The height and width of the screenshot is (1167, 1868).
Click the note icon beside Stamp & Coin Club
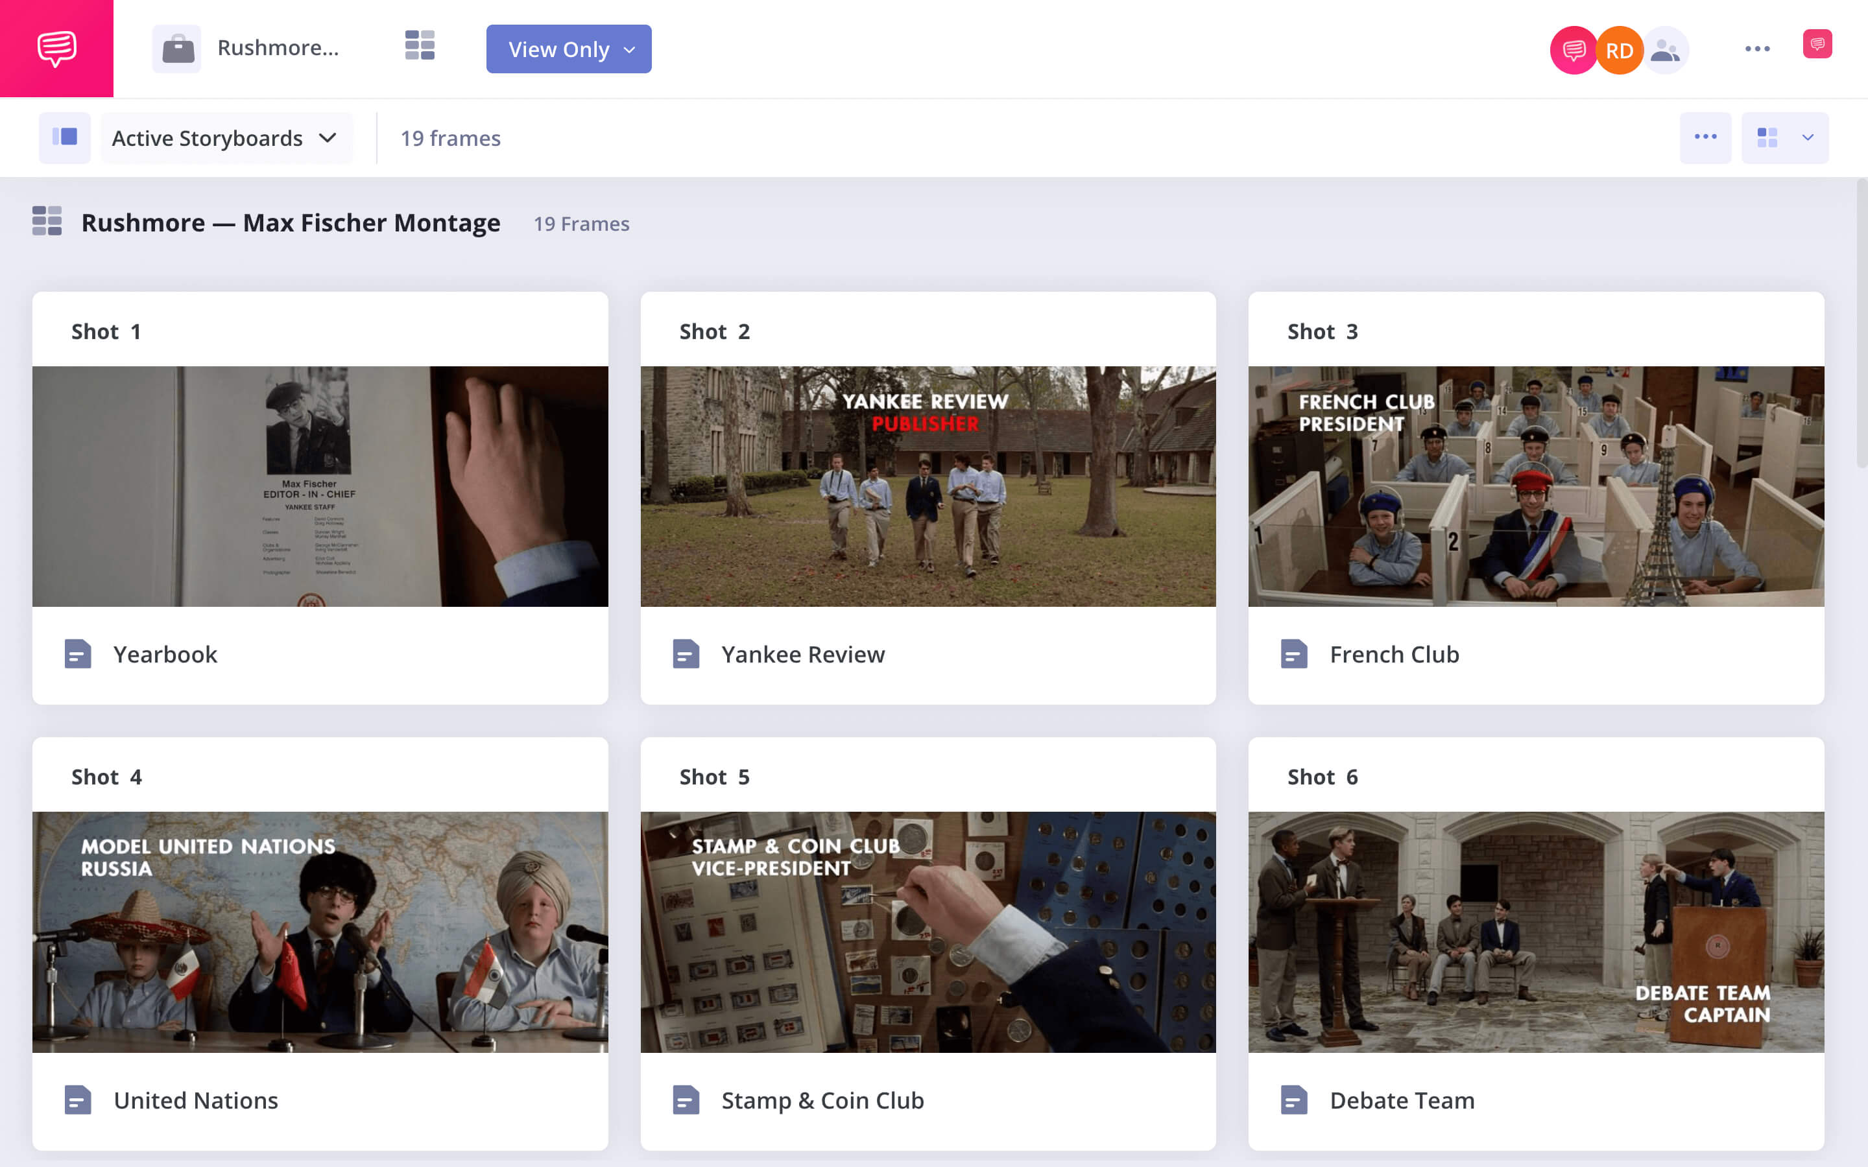point(686,1100)
